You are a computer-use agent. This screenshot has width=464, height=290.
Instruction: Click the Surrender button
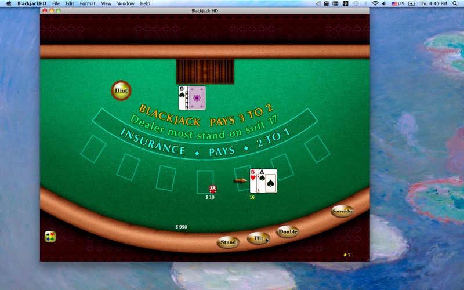click(342, 211)
